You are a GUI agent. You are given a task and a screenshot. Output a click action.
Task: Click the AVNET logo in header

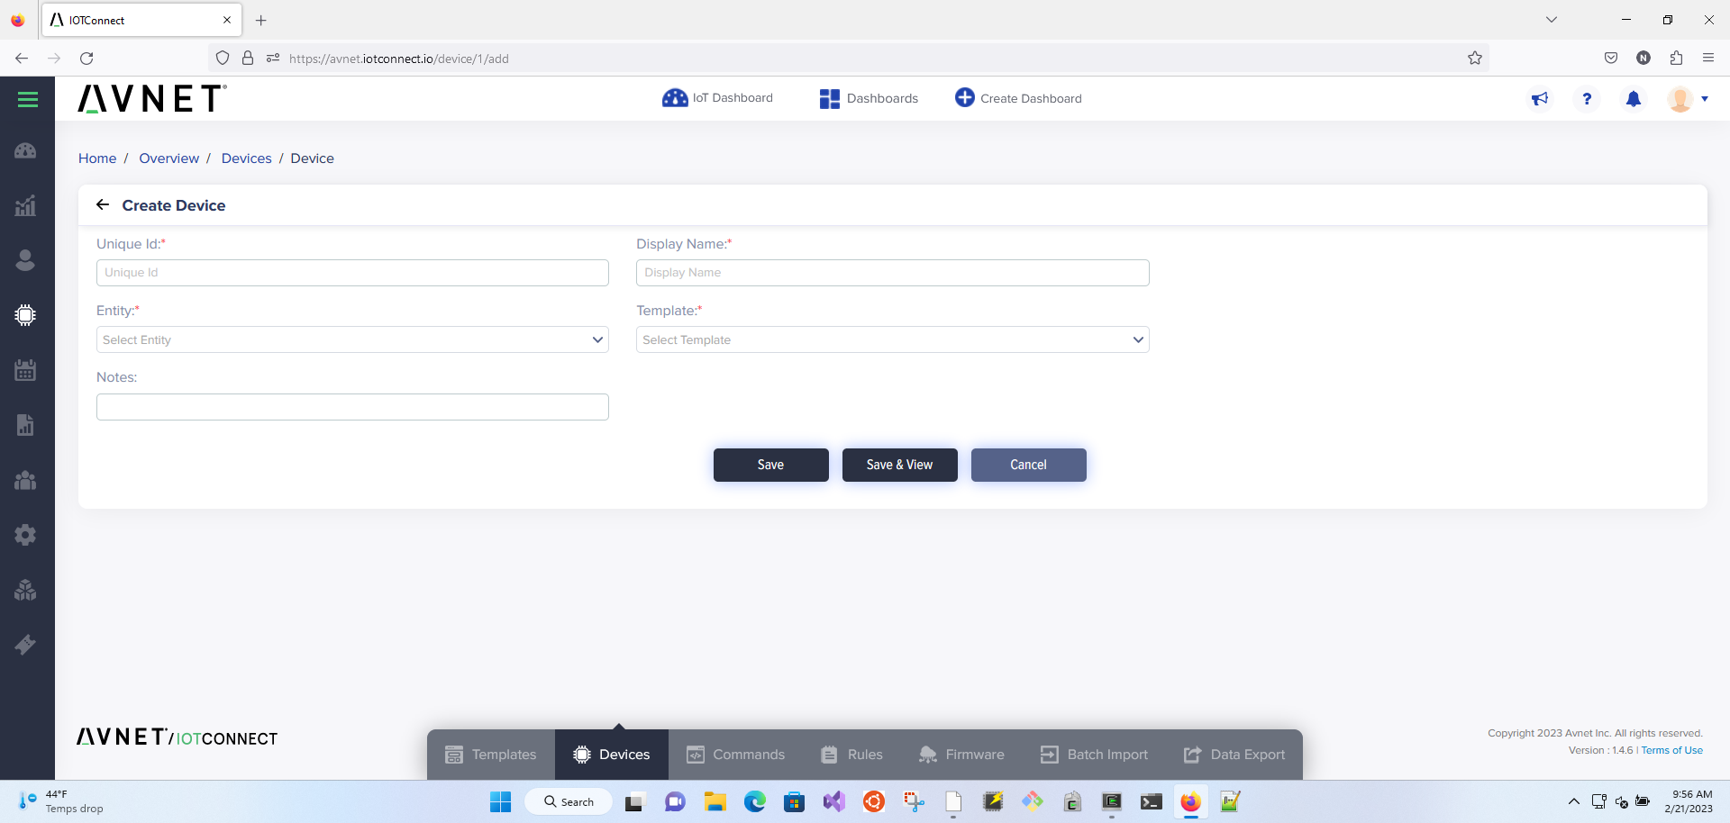click(x=152, y=98)
